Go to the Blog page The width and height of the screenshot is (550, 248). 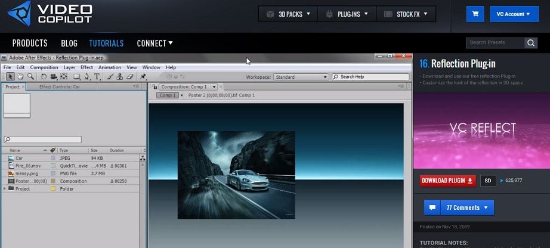click(69, 43)
